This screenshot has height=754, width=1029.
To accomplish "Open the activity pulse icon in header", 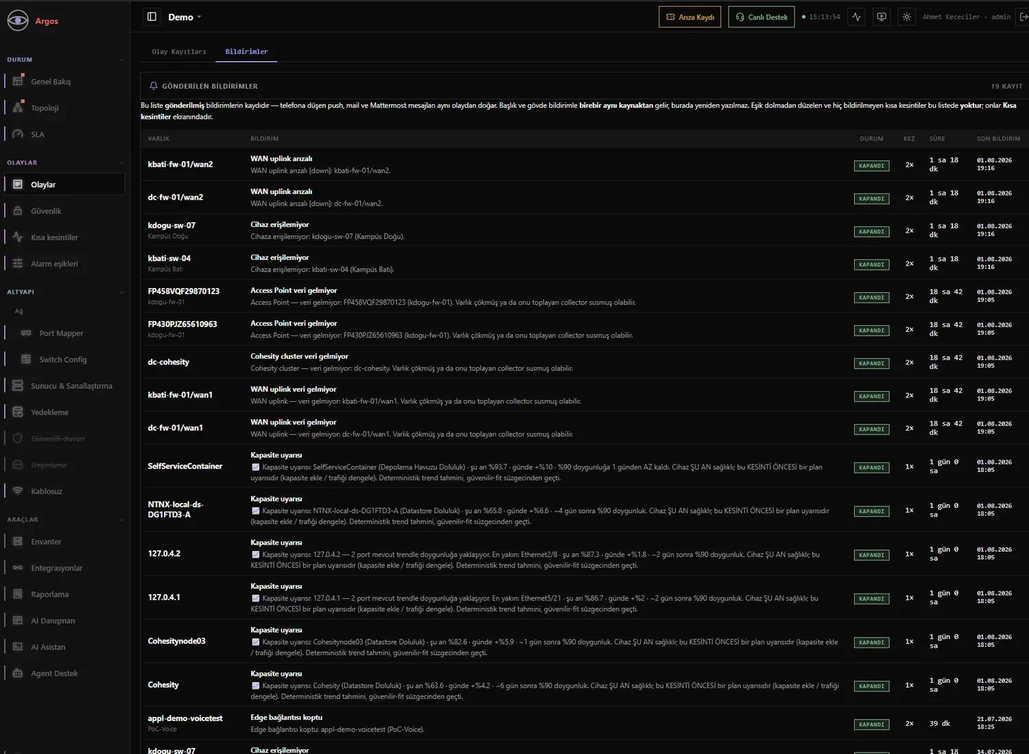I will [856, 17].
